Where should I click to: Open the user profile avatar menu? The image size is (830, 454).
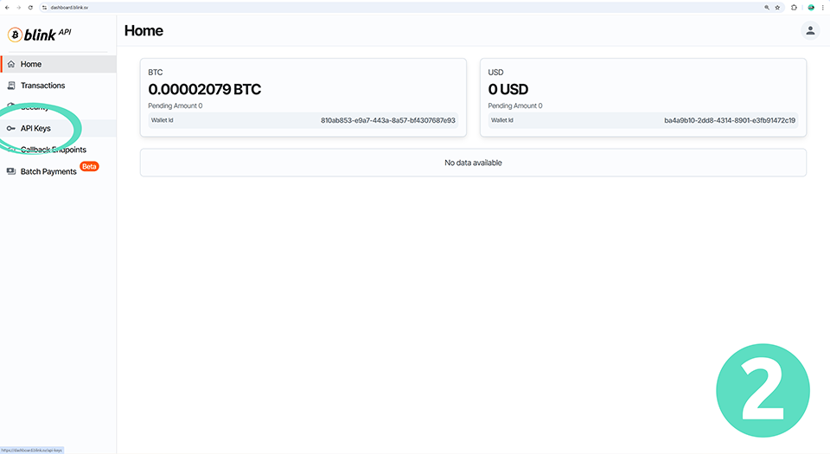809,30
